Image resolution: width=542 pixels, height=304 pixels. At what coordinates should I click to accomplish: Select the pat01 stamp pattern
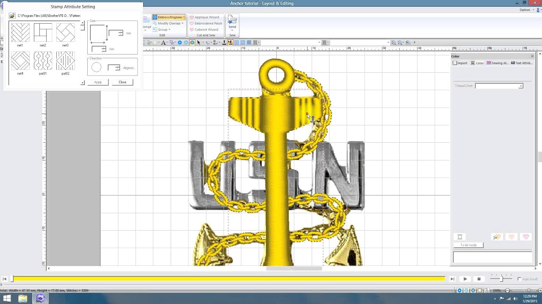point(43,61)
